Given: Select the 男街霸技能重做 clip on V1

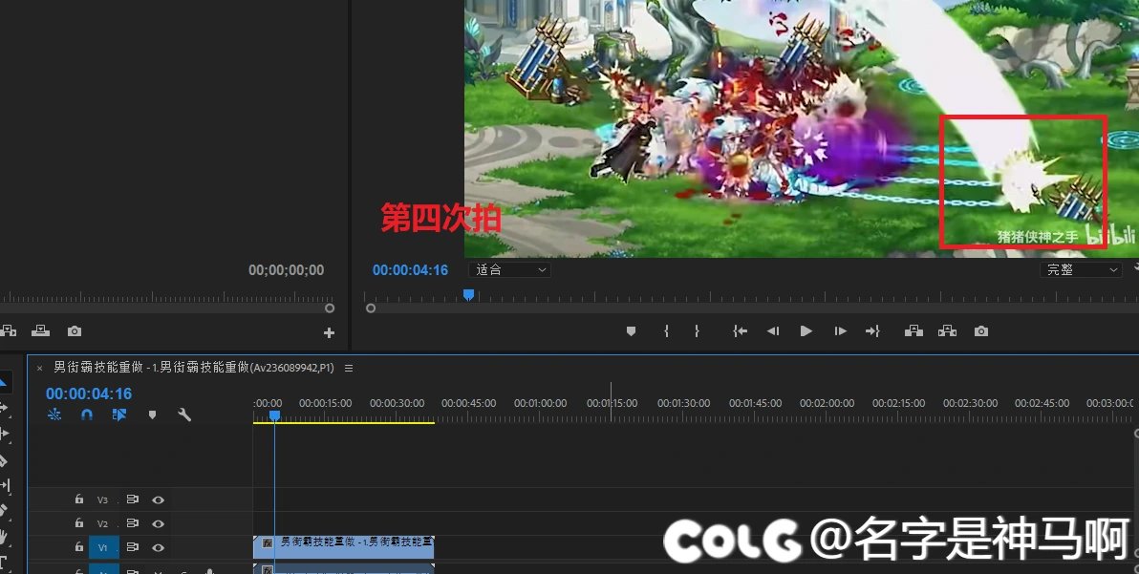Looking at the screenshot, I should (x=344, y=547).
